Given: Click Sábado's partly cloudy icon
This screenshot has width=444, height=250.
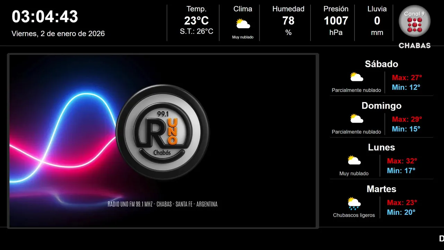Looking at the screenshot, I should [x=357, y=77].
